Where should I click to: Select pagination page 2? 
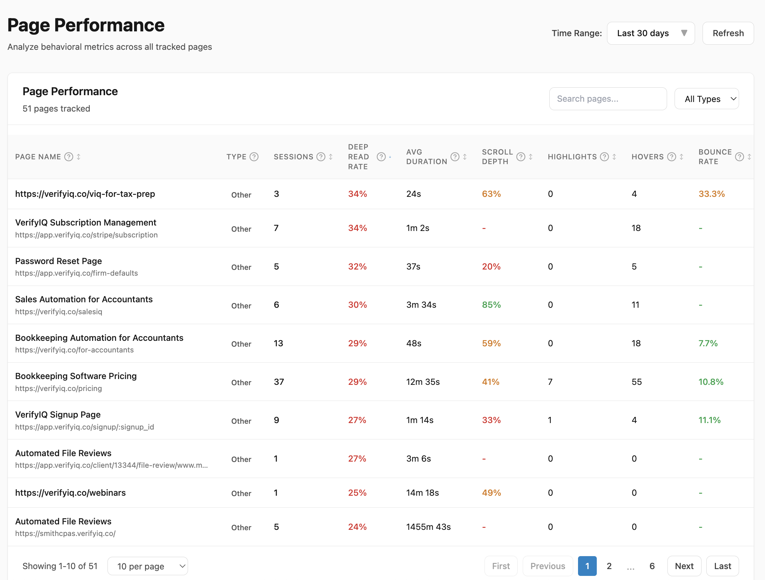(609, 566)
